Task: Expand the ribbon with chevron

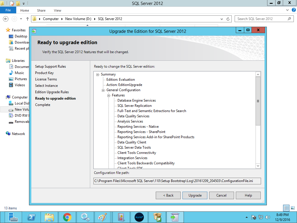Action: click(x=287, y=10)
